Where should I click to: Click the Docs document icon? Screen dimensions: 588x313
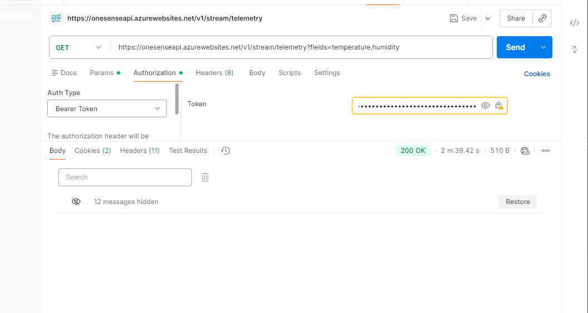tap(55, 73)
